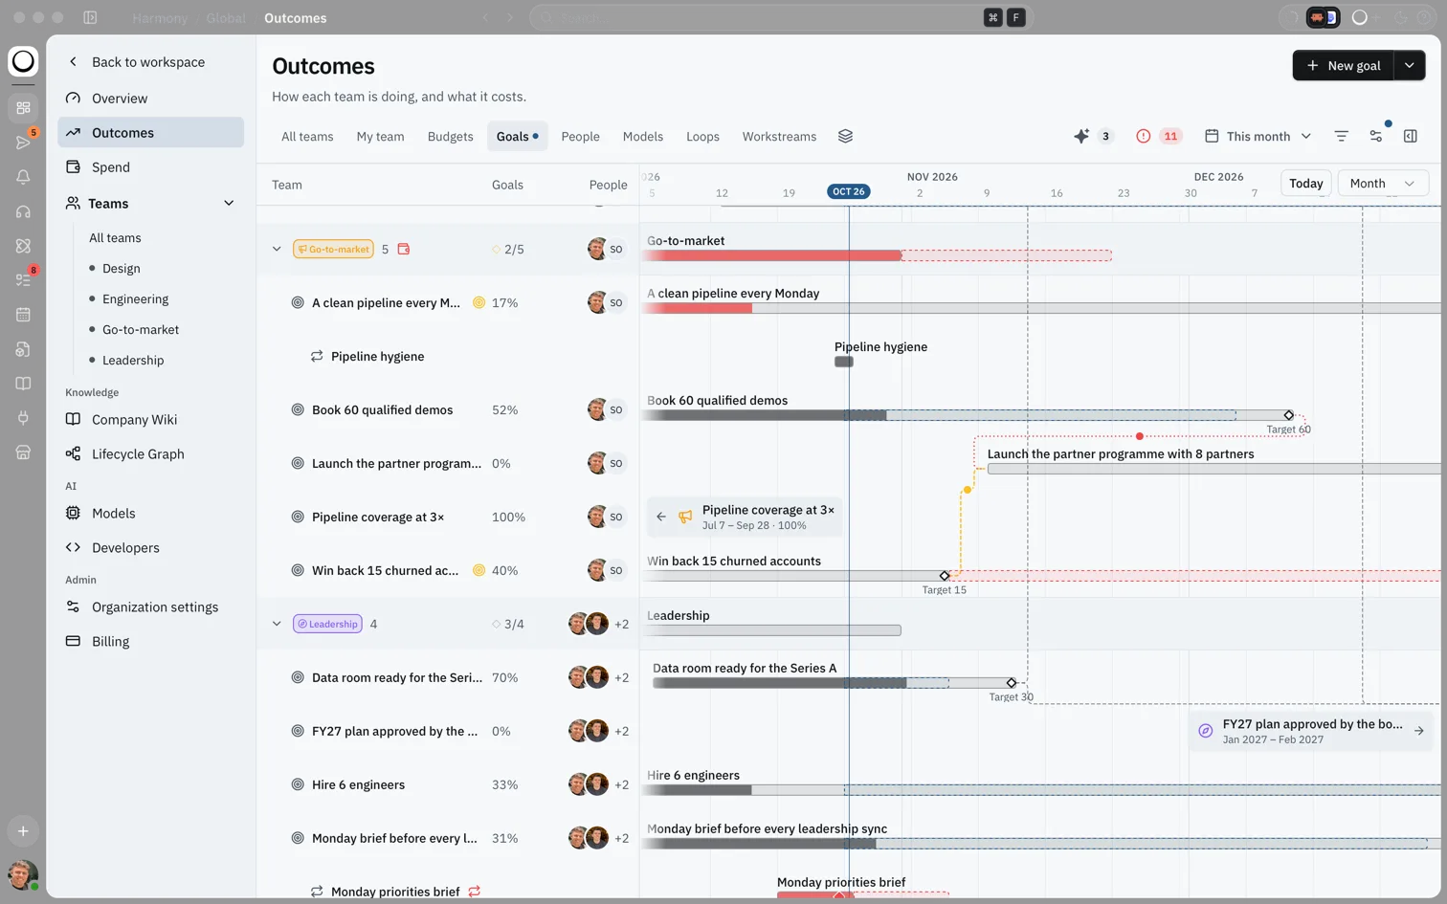Toggle the side panel layout icon
The height and width of the screenshot is (904, 1447).
tap(1411, 136)
